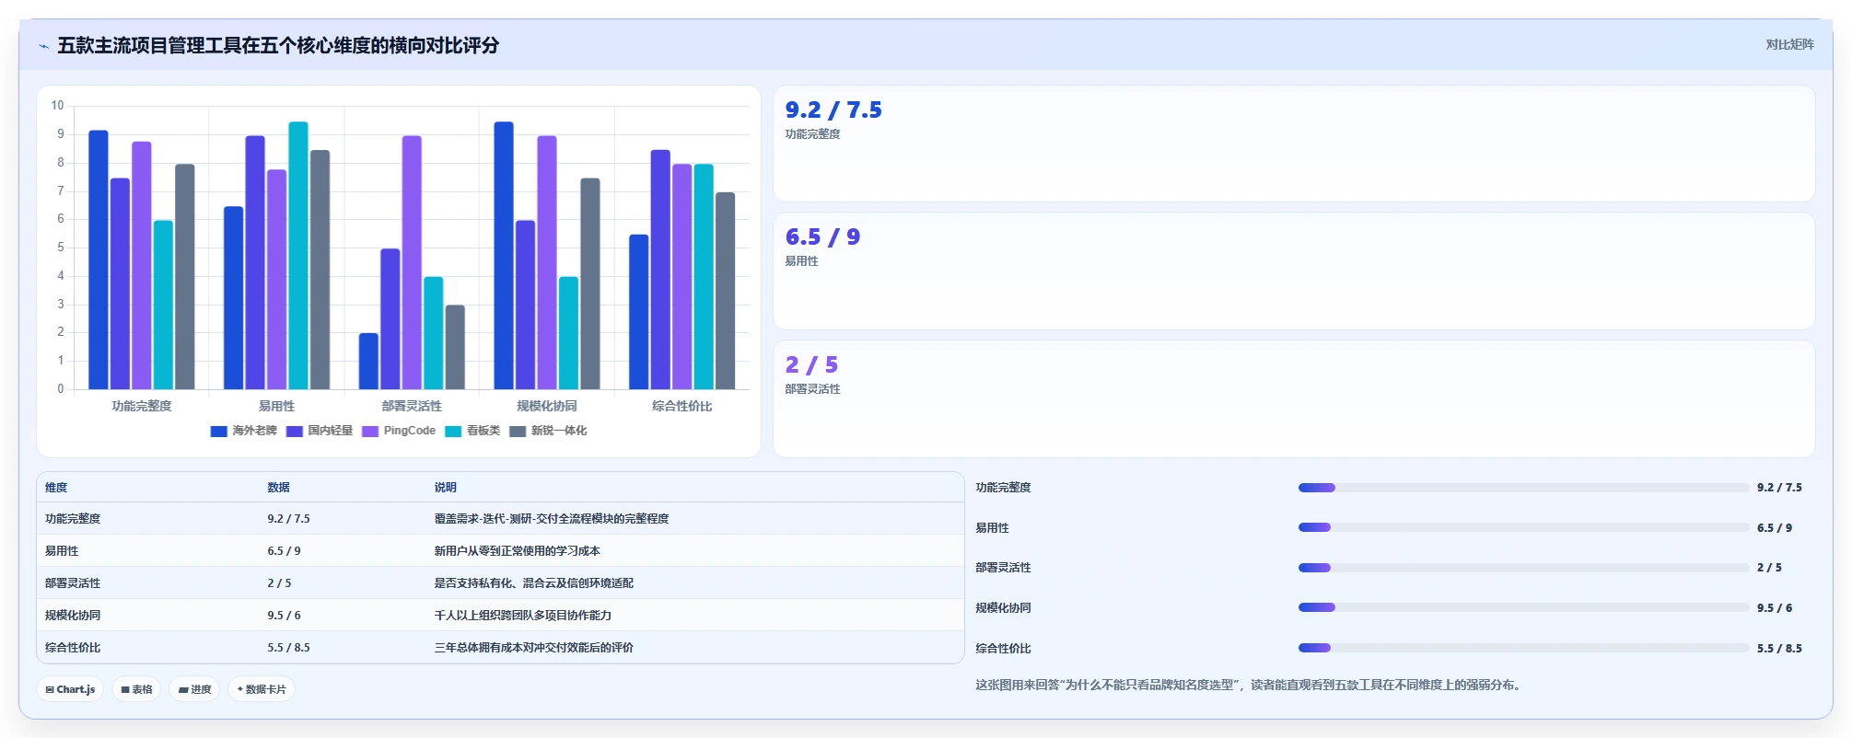Click the cyan 看板类 bar in 易用性 group
Image resolution: width=1852 pixels, height=738 pixels.
(298, 255)
